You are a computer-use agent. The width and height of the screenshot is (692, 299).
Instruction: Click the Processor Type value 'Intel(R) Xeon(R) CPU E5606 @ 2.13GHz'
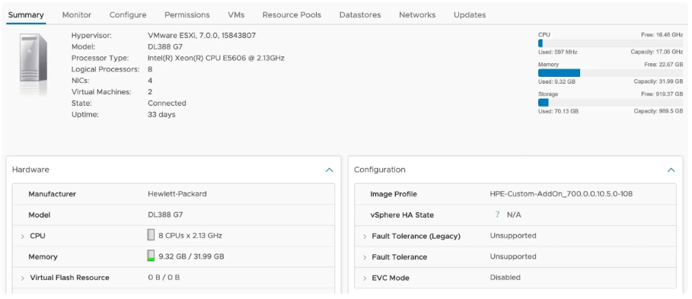pos(215,58)
